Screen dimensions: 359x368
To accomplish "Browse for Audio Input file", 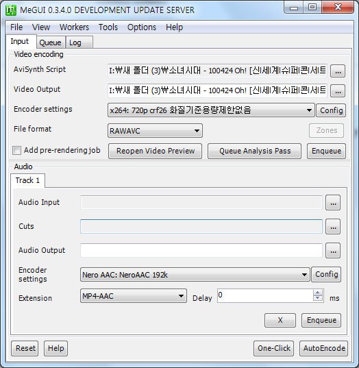I will (333, 203).
